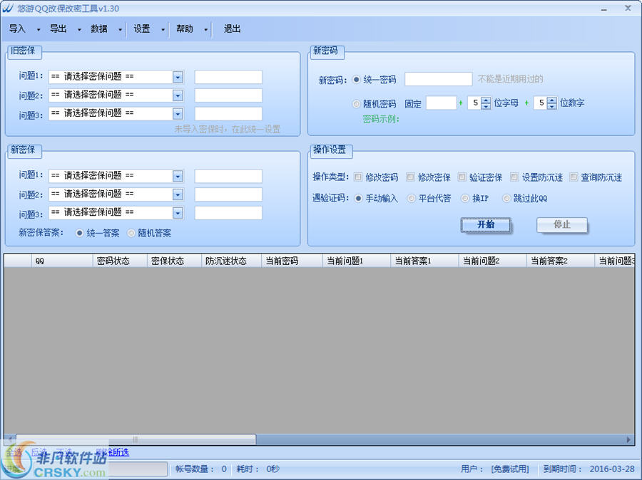Click the 当前问题1 column header

pos(357,261)
